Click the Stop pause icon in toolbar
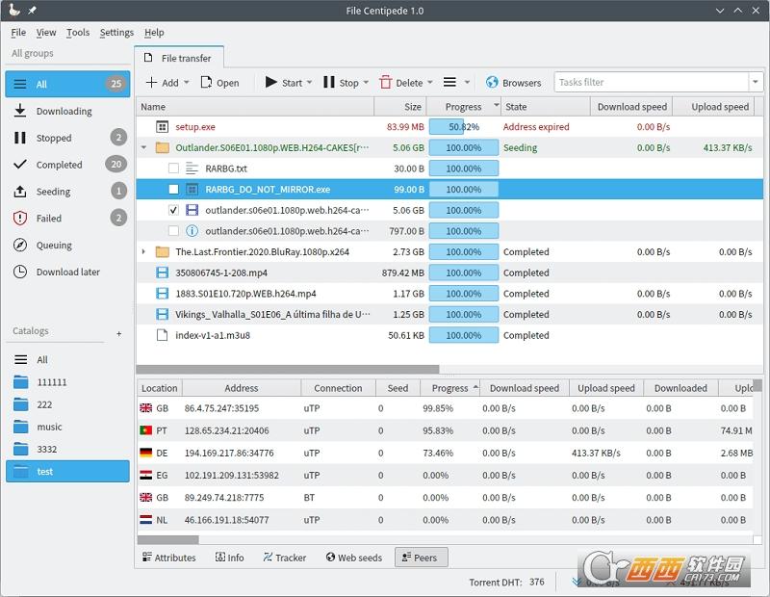 click(x=329, y=82)
